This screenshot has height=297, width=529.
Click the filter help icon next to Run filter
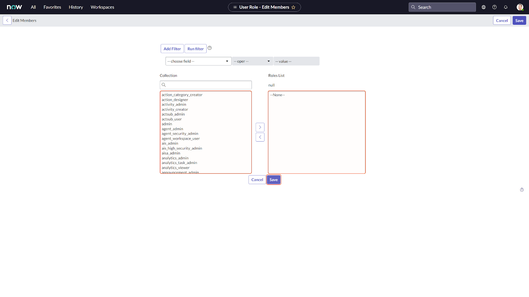pyautogui.click(x=210, y=48)
